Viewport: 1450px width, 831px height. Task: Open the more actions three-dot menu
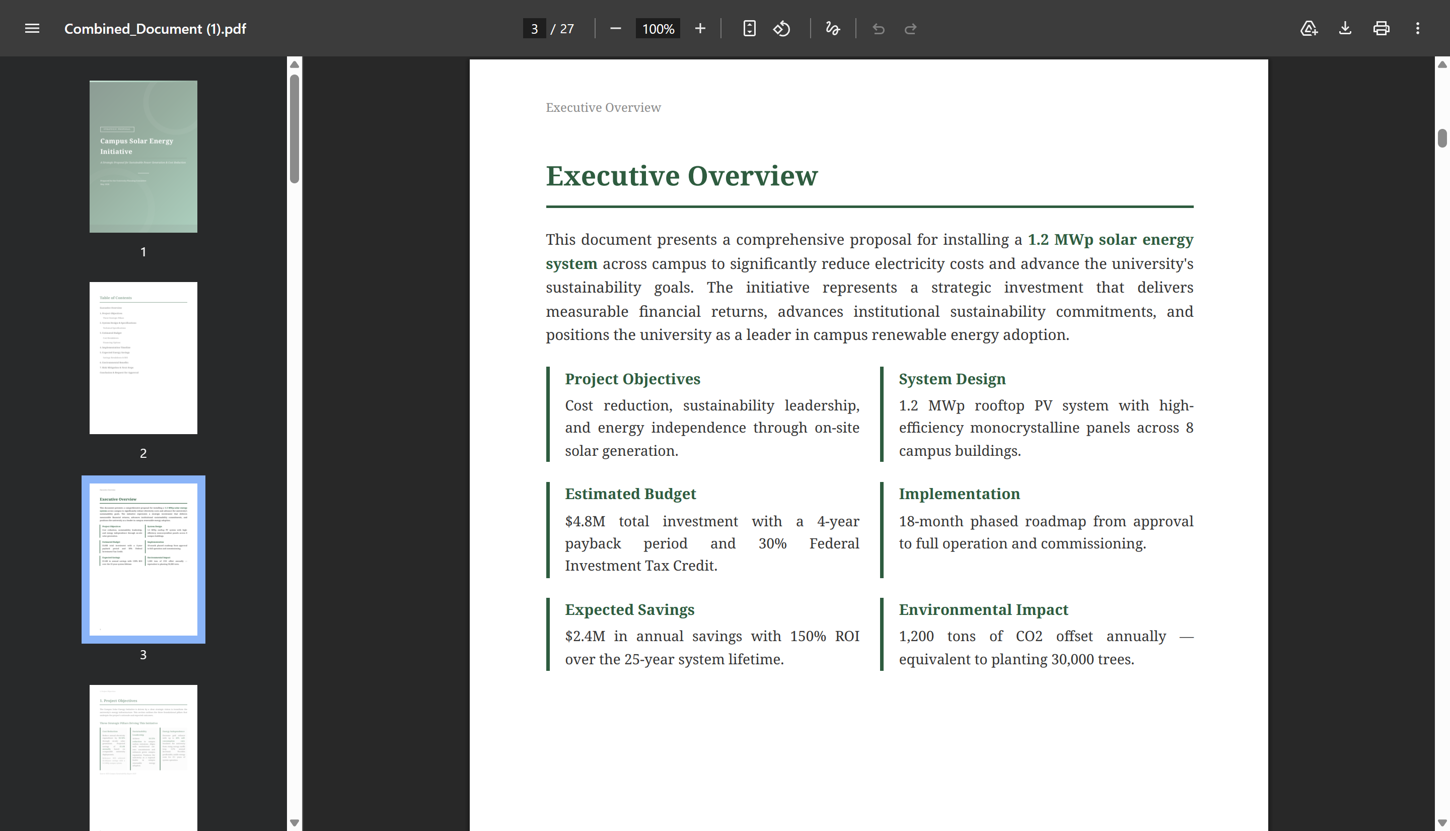pos(1417,29)
